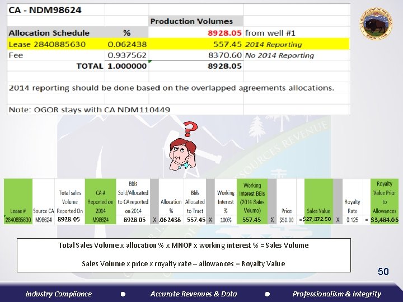
Task: Click the 0.062438 allocation percent cell
Action: [127, 44]
